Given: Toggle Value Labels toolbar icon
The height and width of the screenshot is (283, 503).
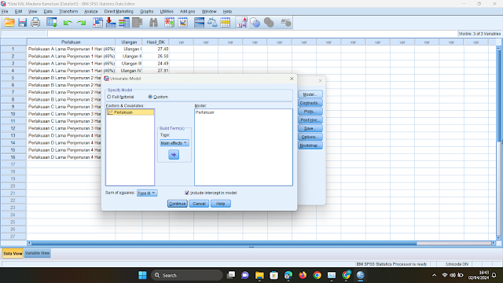Looking at the screenshot, I should [x=242, y=23].
